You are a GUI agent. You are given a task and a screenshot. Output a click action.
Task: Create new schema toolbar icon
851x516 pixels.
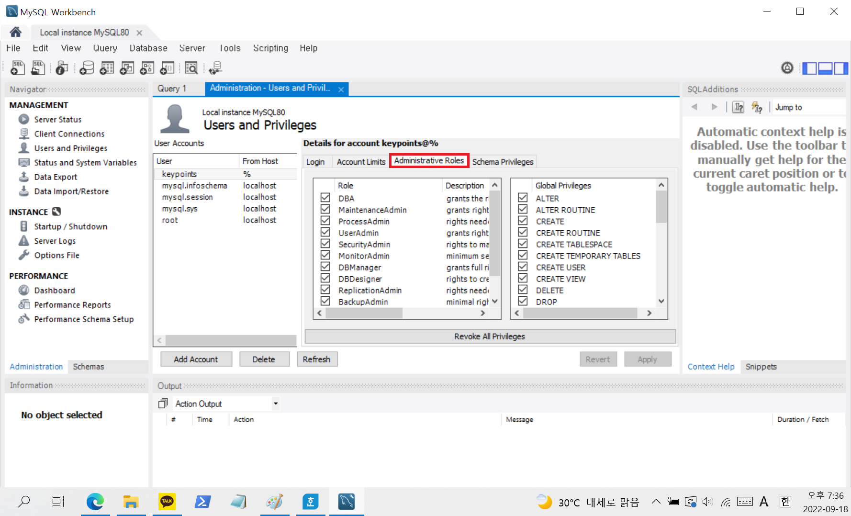(87, 68)
